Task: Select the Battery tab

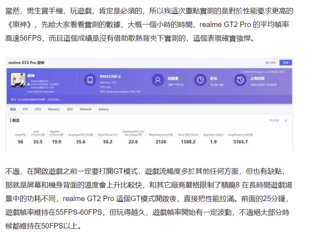Action: coord(104,109)
